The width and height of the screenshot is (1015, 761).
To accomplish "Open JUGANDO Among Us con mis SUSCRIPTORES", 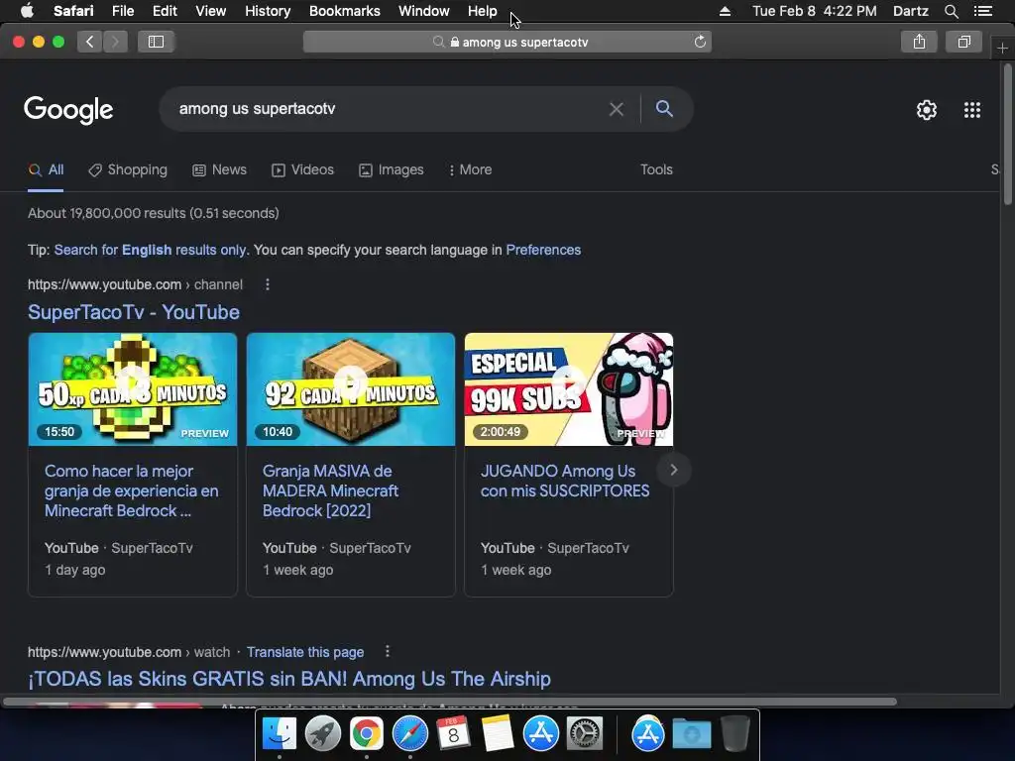I will coord(564,481).
